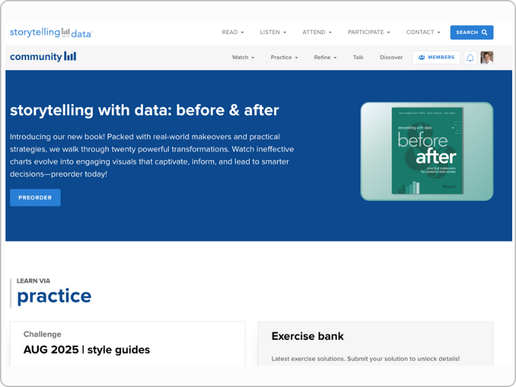
Task: Go to the Discover section
Action: click(x=392, y=57)
